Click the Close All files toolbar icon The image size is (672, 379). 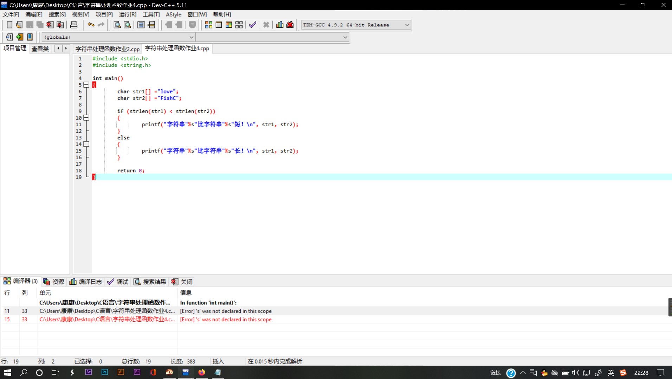(60, 25)
